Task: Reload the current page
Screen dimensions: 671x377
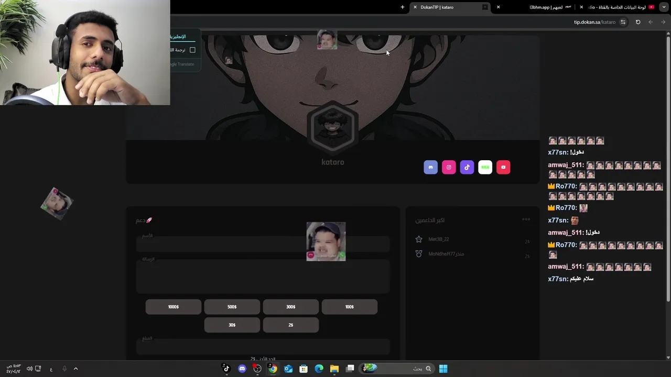Action: click(638, 22)
